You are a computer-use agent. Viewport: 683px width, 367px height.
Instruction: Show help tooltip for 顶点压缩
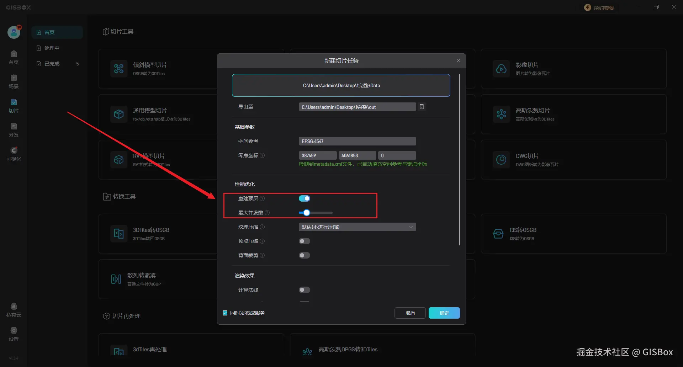pyautogui.click(x=262, y=241)
